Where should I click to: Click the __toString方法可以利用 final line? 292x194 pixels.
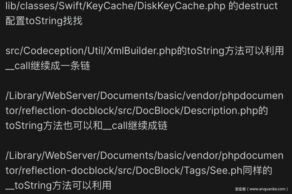59,186
